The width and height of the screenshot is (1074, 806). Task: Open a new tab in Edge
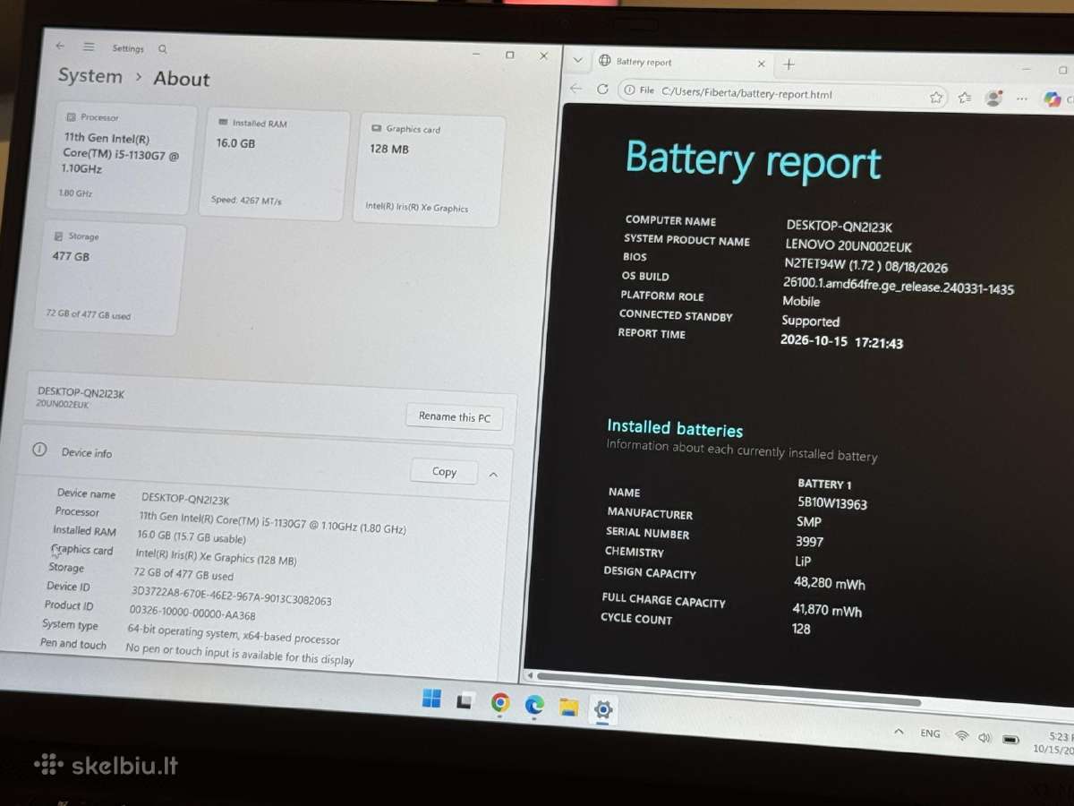(x=788, y=64)
